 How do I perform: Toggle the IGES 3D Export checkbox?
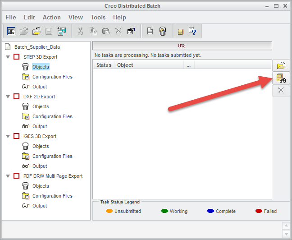pyautogui.click(x=16, y=136)
